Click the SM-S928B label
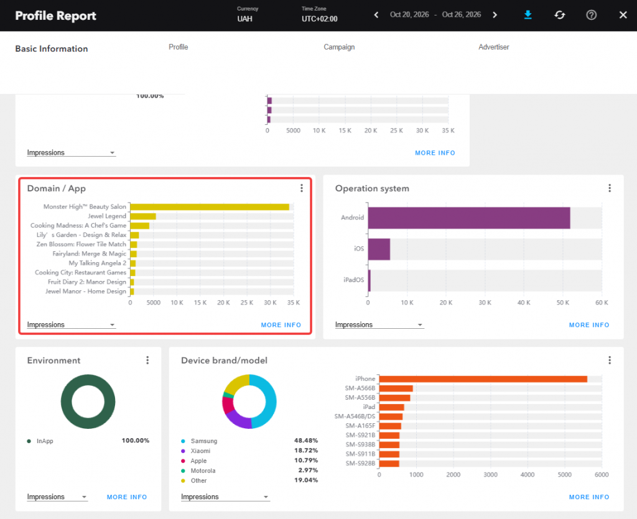The image size is (637, 519). [360, 464]
